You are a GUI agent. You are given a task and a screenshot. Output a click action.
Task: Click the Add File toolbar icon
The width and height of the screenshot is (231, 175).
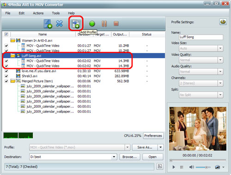[48, 24]
